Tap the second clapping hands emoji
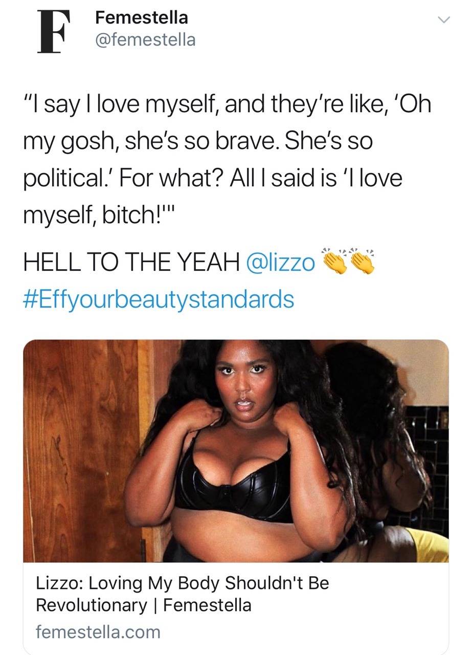 pos(362,262)
